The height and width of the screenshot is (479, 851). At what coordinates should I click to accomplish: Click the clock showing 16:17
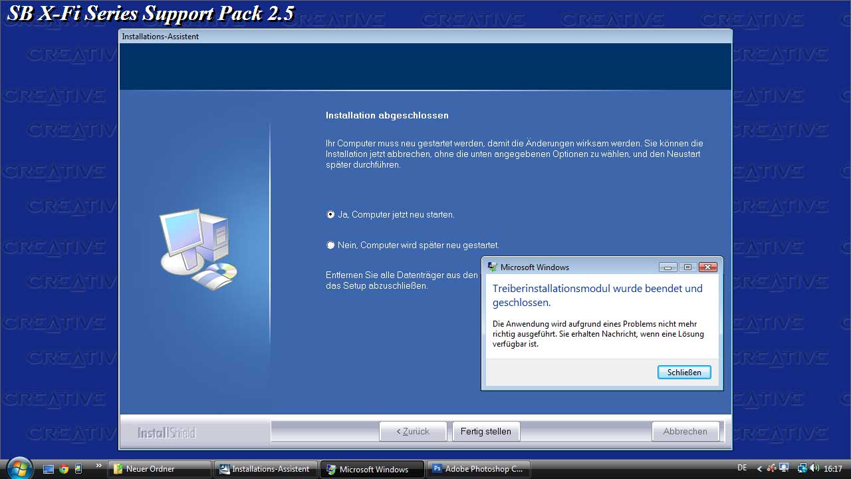point(833,469)
